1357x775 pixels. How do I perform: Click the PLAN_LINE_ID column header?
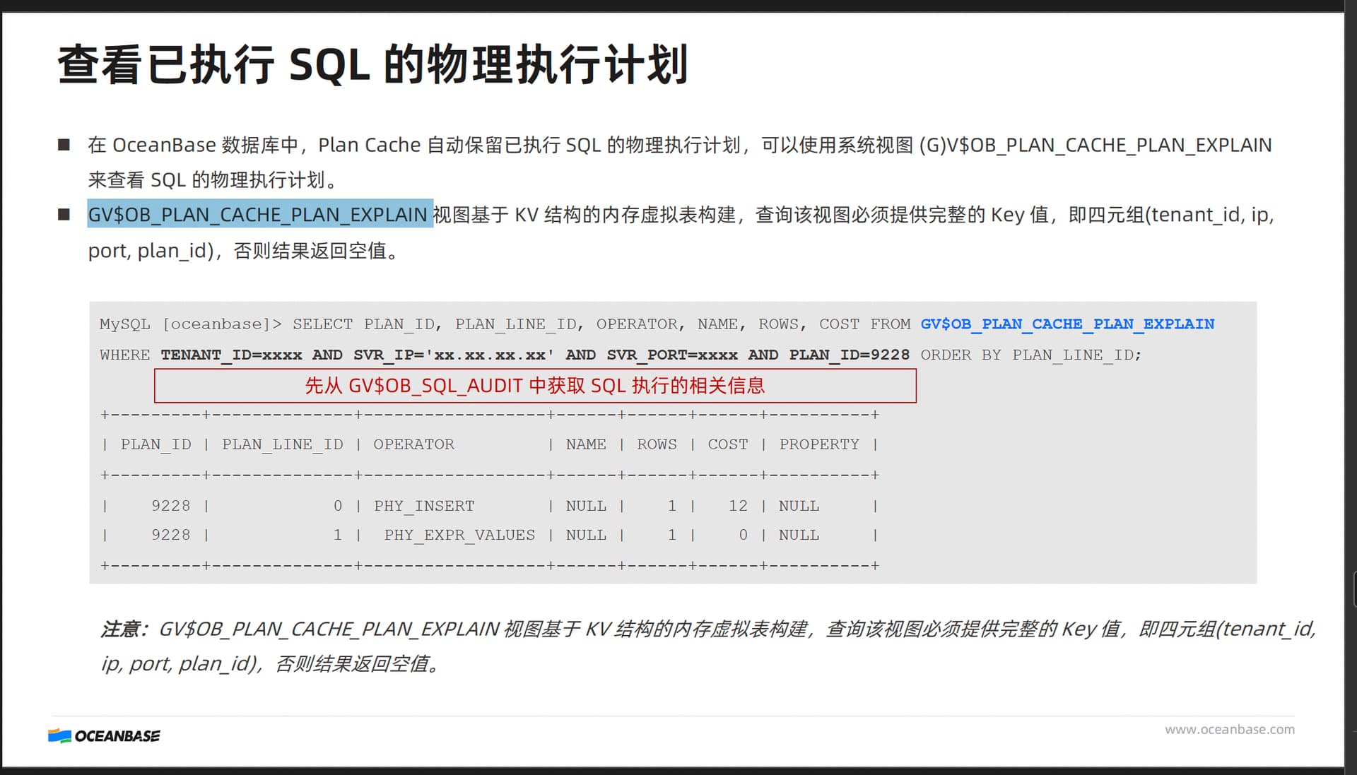(x=283, y=444)
